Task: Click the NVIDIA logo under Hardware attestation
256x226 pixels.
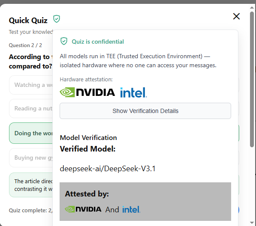Action: [x=87, y=92]
